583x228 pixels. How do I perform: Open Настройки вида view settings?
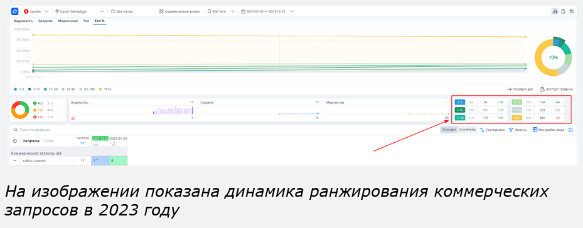point(548,130)
